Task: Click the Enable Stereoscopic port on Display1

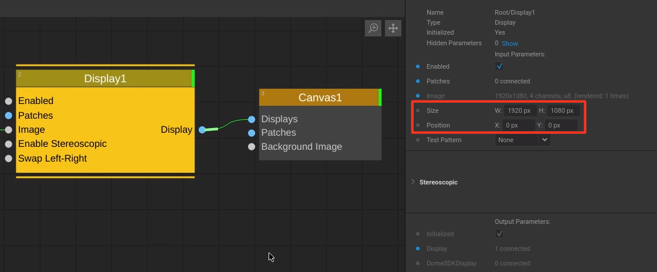Action: click(9, 144)
